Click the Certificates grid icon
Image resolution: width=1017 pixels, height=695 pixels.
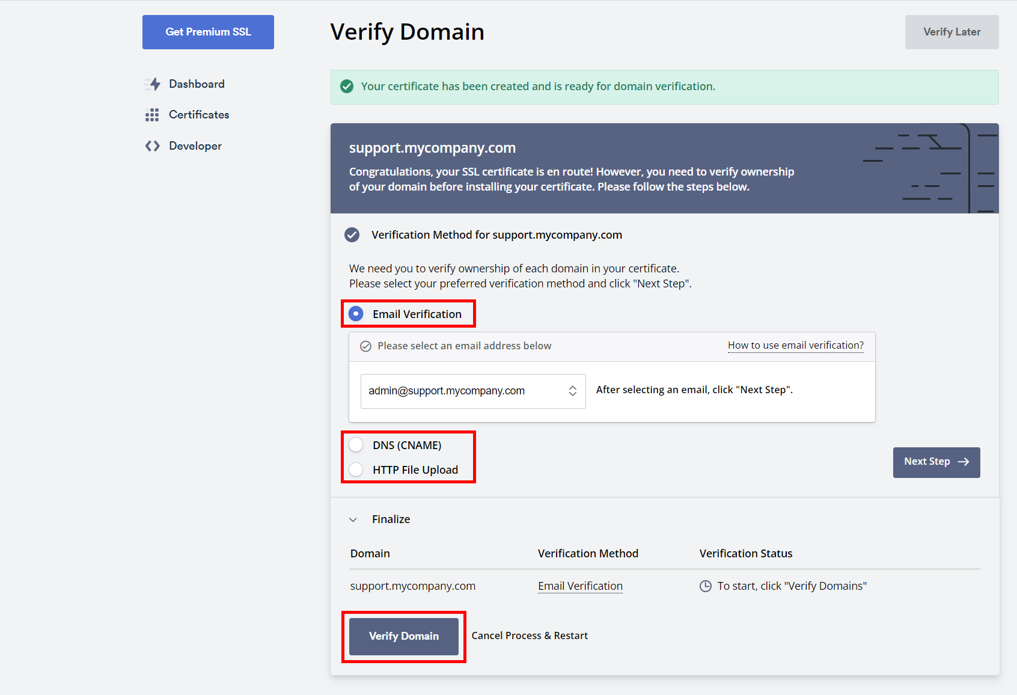click(152, 115)
